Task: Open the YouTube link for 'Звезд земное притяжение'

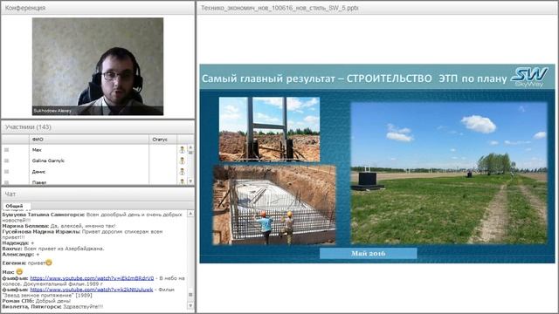Action: [x=92, y=290]
